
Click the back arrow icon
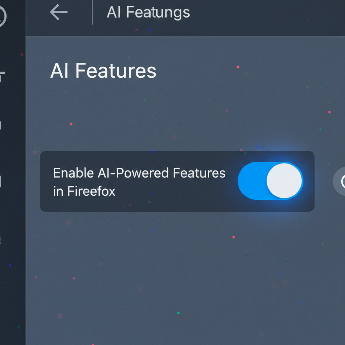[x=59, y=13]
